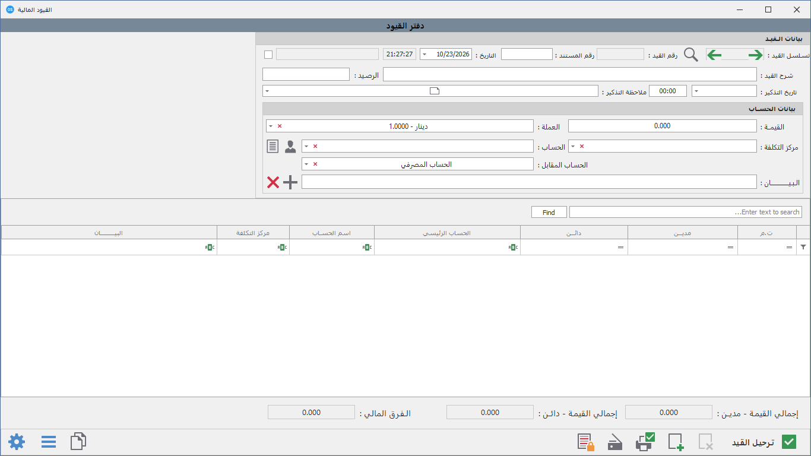811x456 pixels.
Task: Click filter operator icon in الحساب الرئيسي filter cell
Action: click(513, 247)
